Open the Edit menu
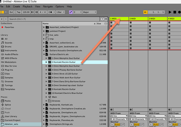The width and height of the screenshot is (181, 127). click(x=8, y=7)
